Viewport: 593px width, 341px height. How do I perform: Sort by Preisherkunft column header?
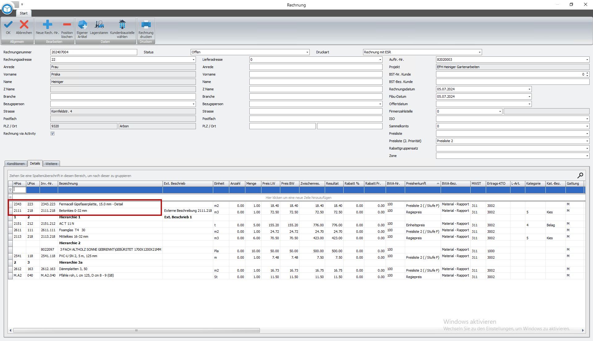(422, 183)
